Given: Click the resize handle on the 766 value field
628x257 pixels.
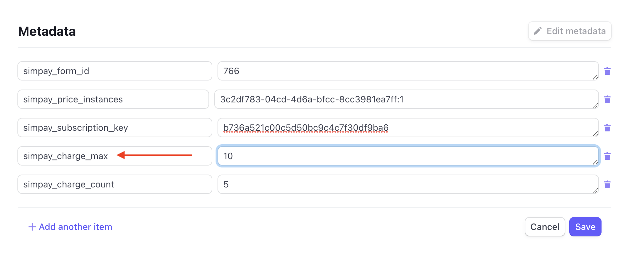Looking at the screenshot, I should (595, 77).
